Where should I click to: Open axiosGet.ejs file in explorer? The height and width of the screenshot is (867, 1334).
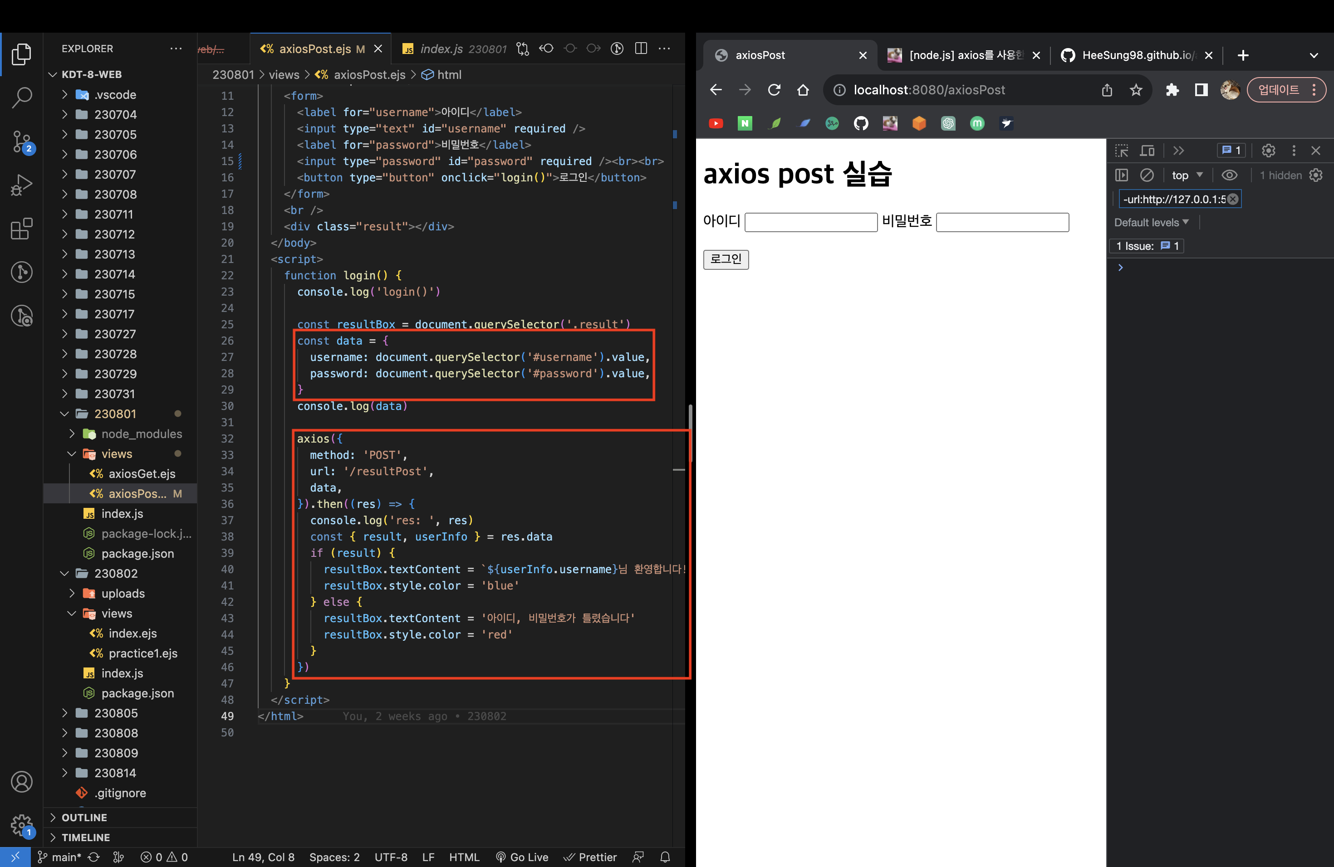(x=141, y=474)
